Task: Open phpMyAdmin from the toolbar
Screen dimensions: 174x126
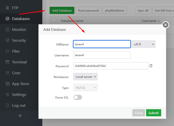Action: (x=114, y=10)
